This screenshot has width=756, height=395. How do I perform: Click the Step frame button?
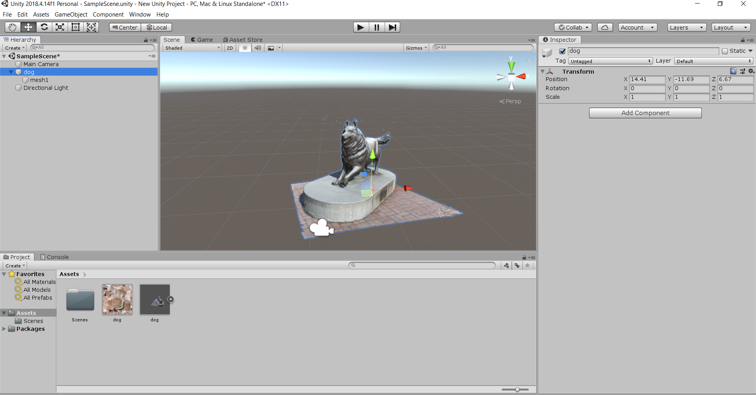click(392, 27)
